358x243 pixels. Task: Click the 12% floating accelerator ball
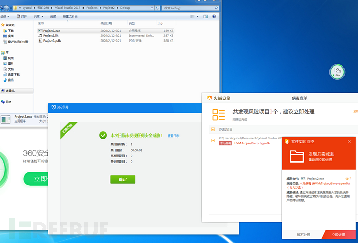pos(337,72)
